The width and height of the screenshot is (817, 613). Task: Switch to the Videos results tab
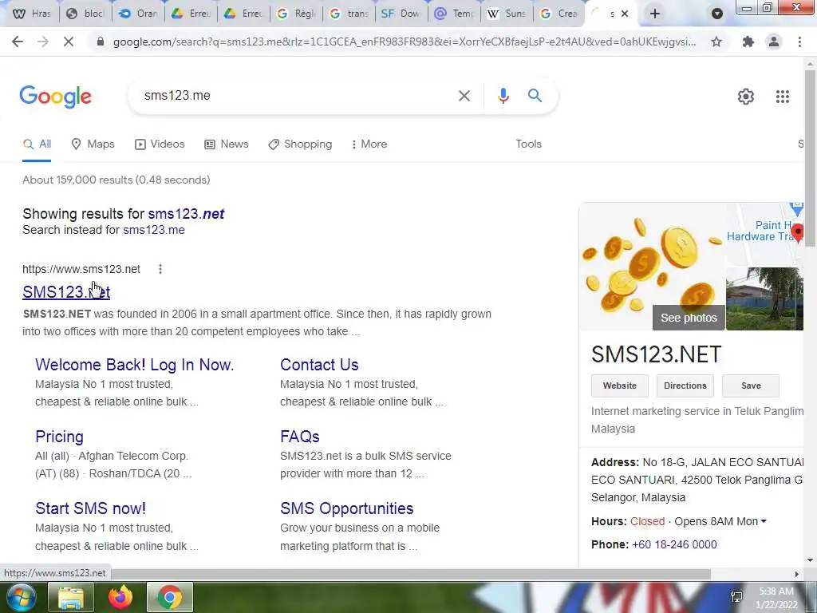click(160, 144)
